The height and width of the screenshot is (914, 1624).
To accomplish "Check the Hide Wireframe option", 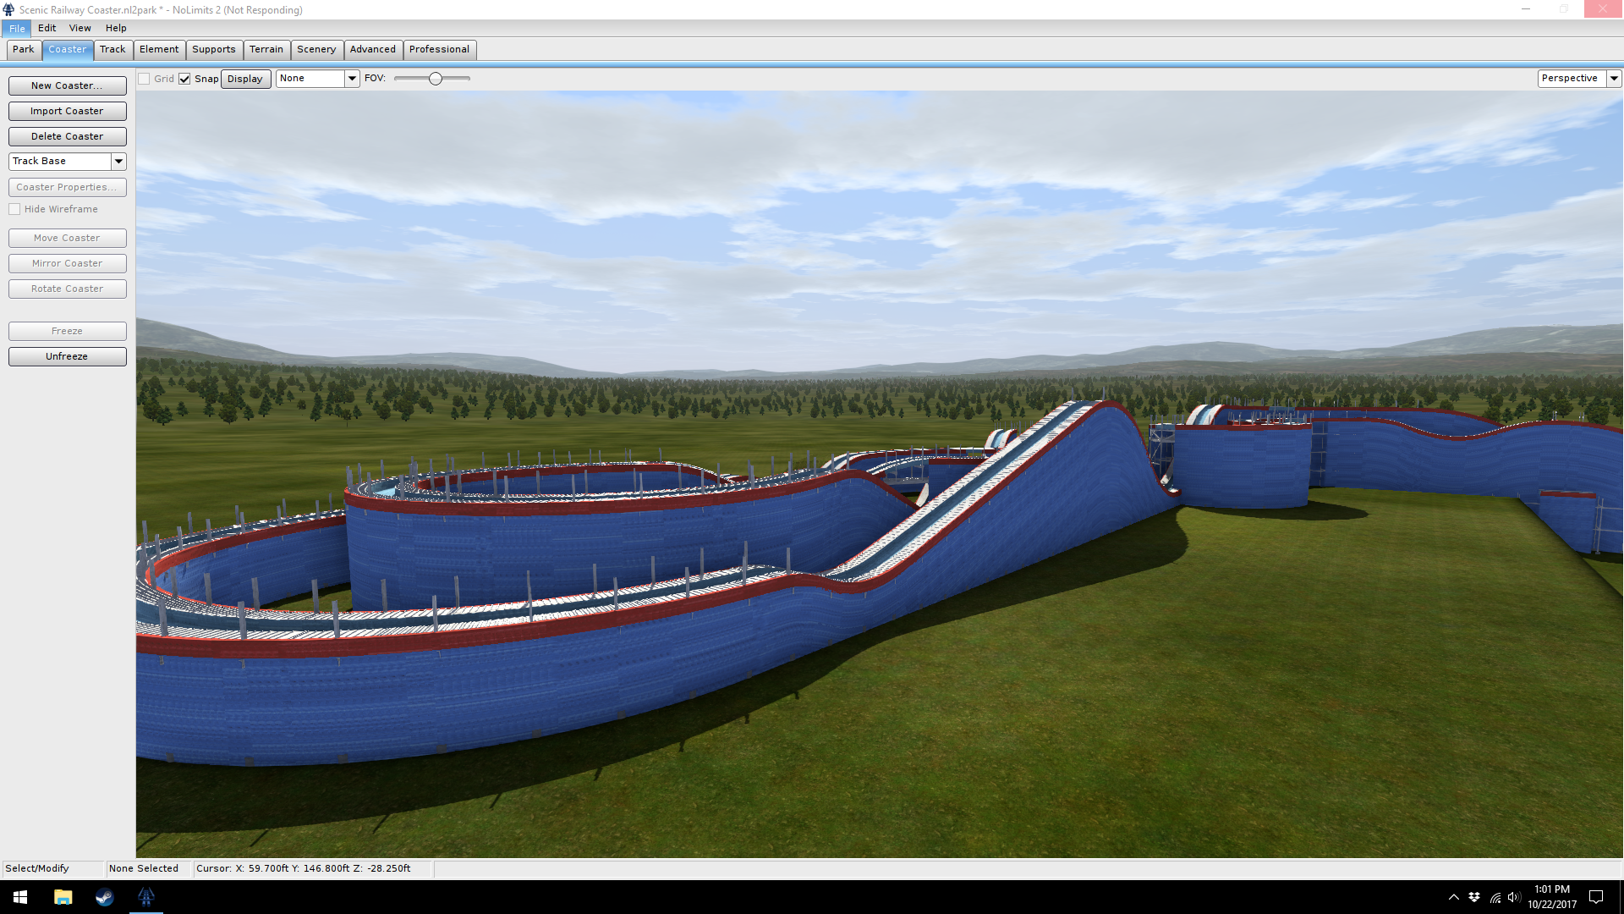I will (14, 209).
